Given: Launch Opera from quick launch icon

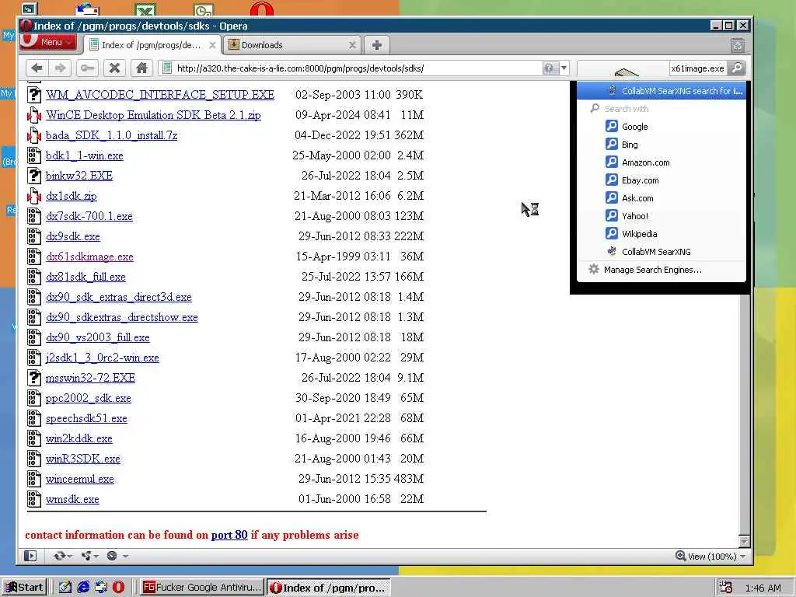Looking at the screenshot, I should coord(118,588).
